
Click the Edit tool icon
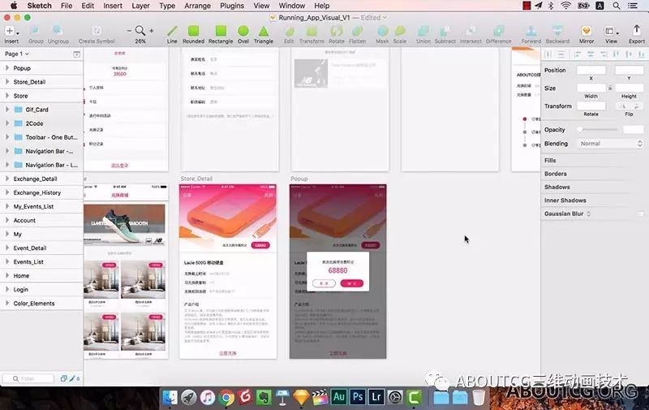pos(290,31)
